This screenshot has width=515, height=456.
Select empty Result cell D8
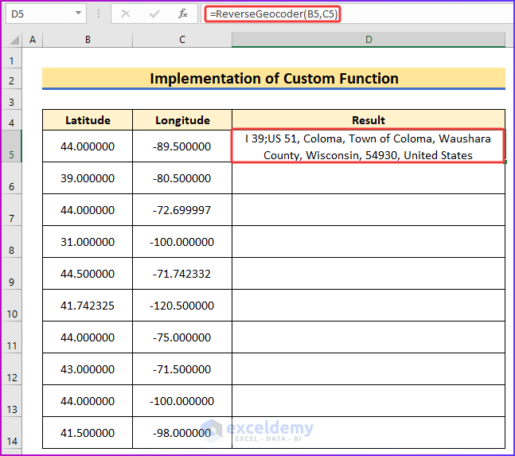click(369, 242)
